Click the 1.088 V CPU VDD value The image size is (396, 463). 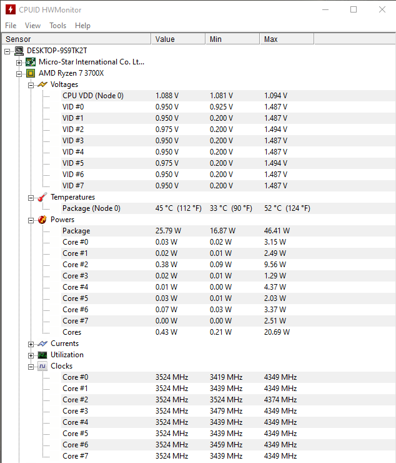[167, 96]
